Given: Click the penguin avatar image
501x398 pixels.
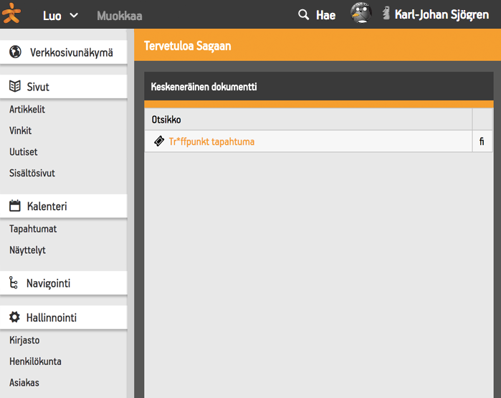Looking at the screenshot, I should point(361,13).
